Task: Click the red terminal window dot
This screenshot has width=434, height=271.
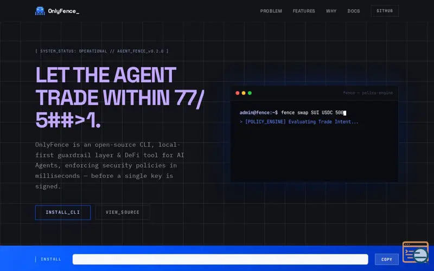Action: point(237,93)
